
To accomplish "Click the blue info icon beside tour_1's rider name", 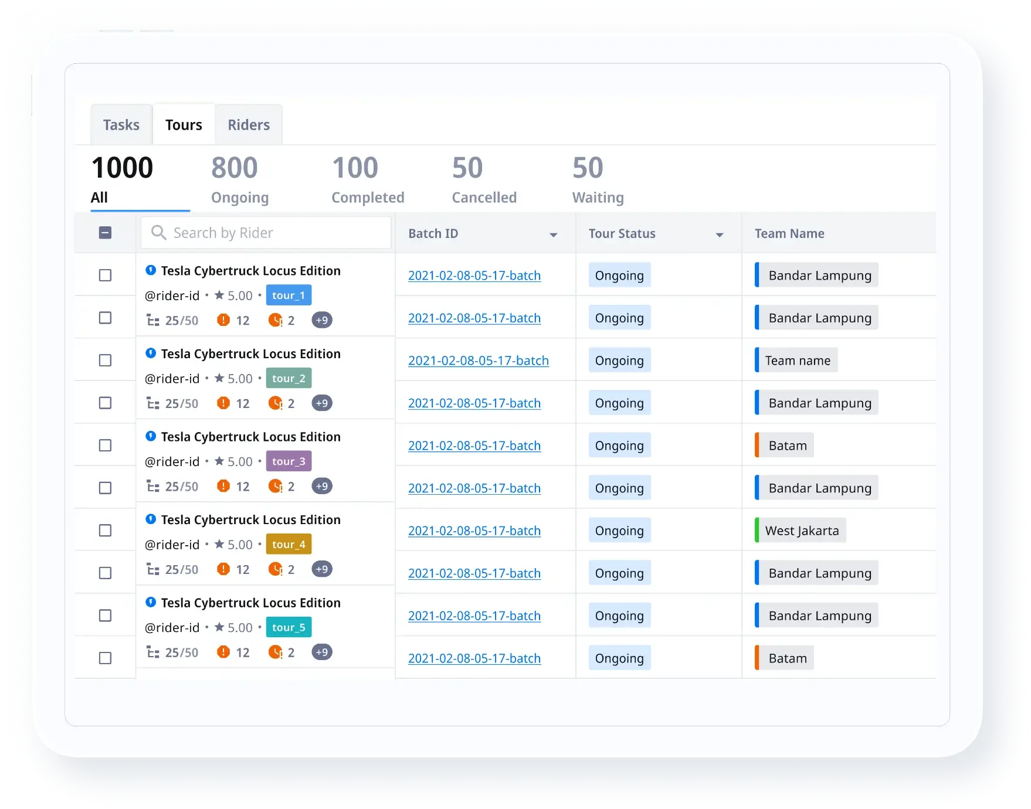I will [151, 270].
